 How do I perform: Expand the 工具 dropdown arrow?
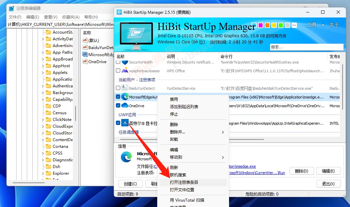coord(323,25)
